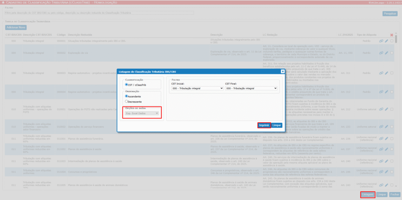Close the Listagem dialog with X
This screenshot has height=200, width=402.
point(282,71)
